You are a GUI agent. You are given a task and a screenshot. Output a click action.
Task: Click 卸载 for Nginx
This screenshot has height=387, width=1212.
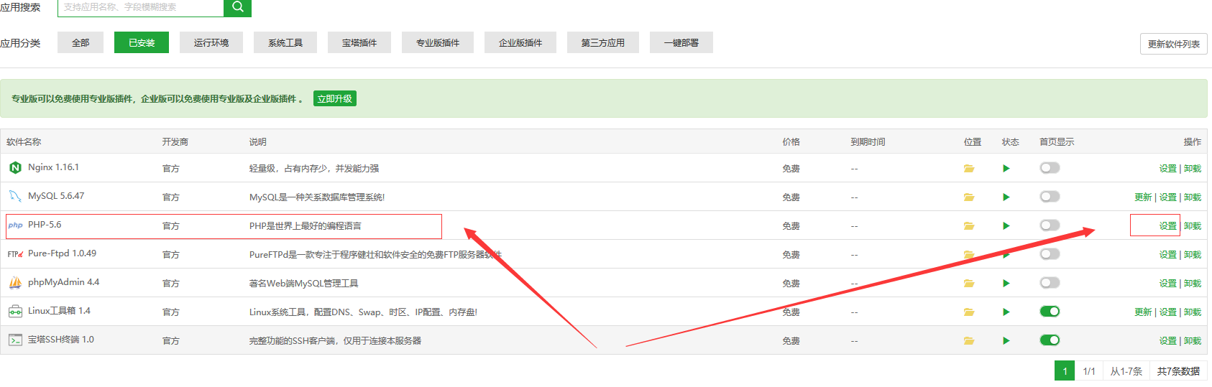pyautogui.click(x=1193, y=168)
